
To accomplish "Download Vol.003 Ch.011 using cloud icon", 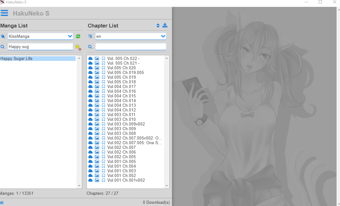I will 90,115.
